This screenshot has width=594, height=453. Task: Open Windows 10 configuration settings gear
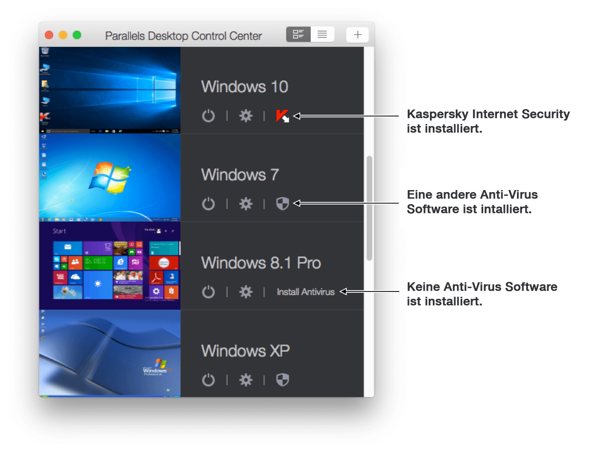(246, 116)
